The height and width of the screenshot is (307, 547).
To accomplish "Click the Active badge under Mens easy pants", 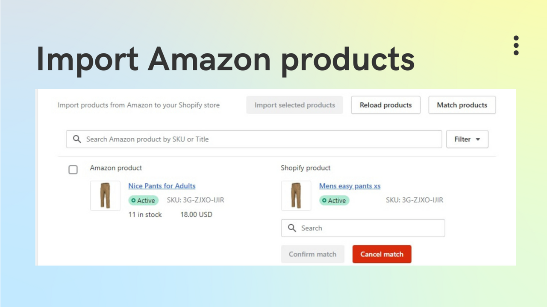I will point(334,200).
